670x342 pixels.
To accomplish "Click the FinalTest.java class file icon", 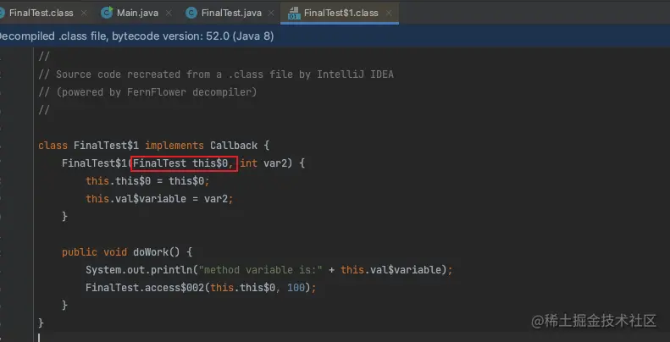I will click(191, 13).
